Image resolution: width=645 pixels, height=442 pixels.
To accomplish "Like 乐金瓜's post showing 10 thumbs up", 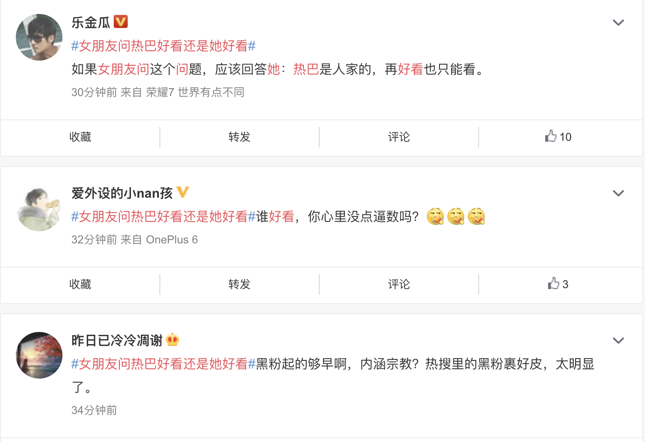I will pos(558,137).
